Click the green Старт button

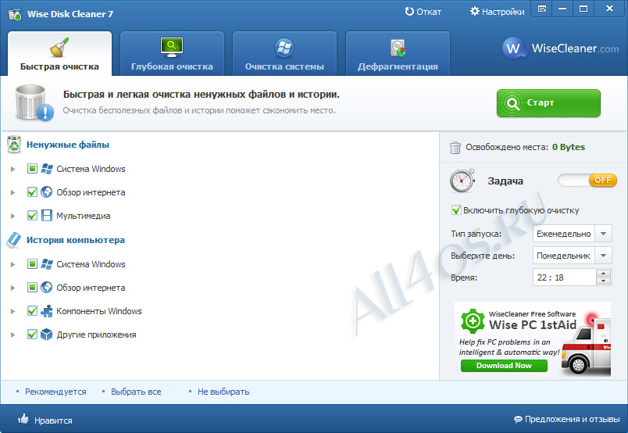pyautogui.click(x=548, y=103)
